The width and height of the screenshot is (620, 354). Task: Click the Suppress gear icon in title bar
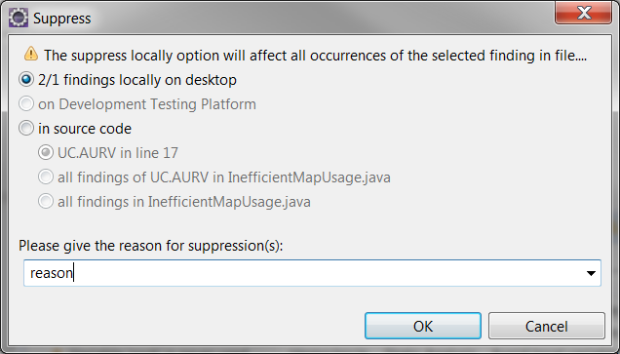[19, 18]
